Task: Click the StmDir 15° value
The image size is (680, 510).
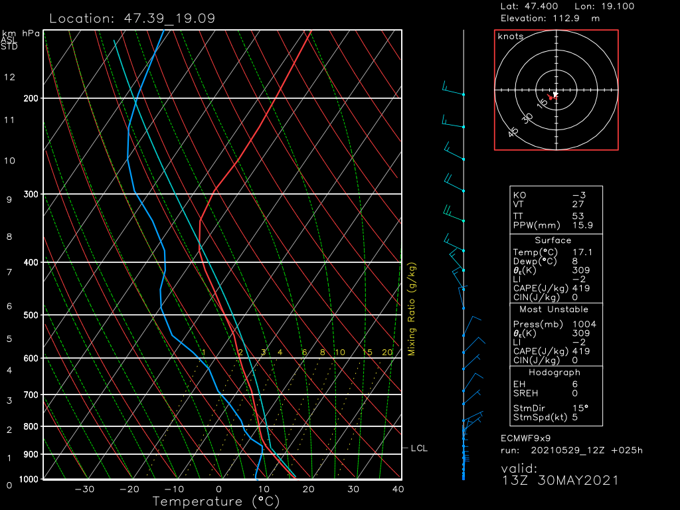Action: (580, 408)
